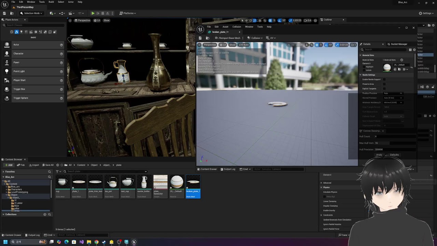Toggle Highlight checkbox for Element 0
The width and height of the screenshot is (437, 246).
coord(364,67)
